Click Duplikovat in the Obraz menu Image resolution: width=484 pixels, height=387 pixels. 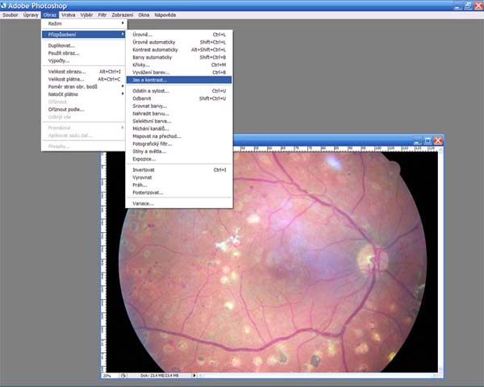click(61, 46)
